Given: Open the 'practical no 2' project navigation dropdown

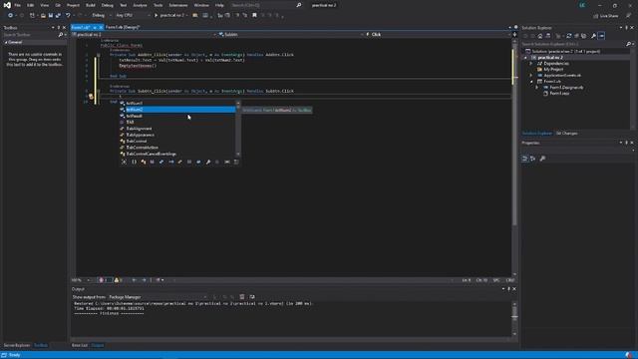Looking at the screenshot, I should [x=144, y=35].
